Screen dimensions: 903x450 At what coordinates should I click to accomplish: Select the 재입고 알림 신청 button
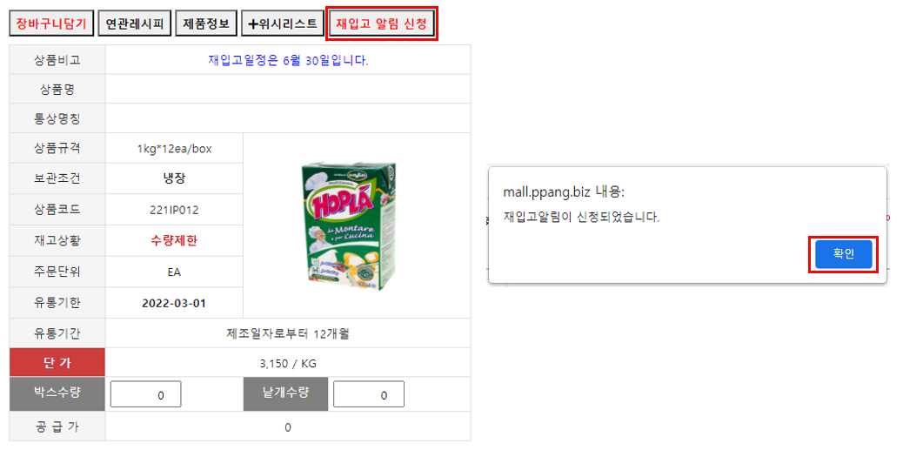pyautogui.click(x=382, y=24)
